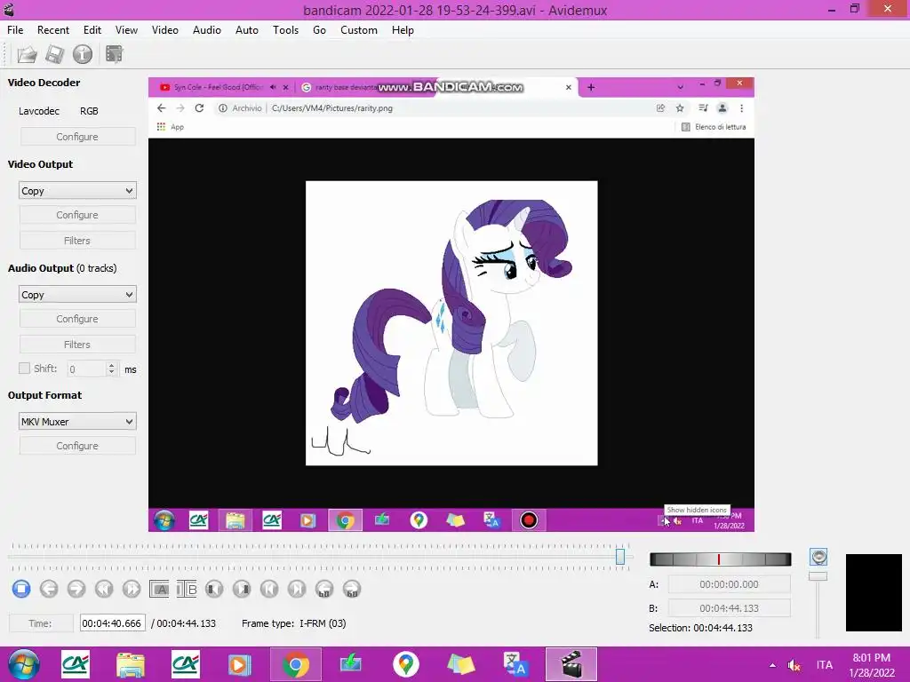Jump to next keyframe, double right arrow
The height and width of the screenshot is (682, 910).
click(x=132, y=590)
